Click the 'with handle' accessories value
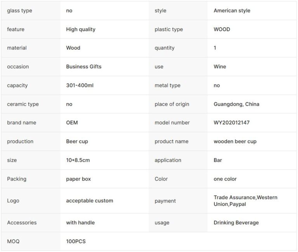The width and height of the screenshot is (298, 252). [80, 222]
